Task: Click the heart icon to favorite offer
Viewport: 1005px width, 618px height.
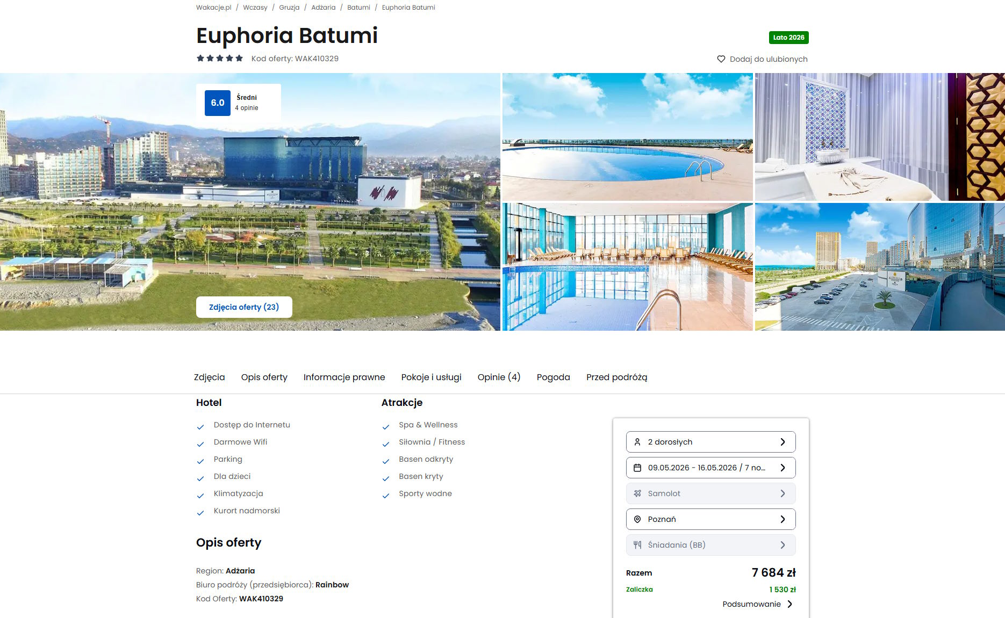Action: [x=721, y=59]
